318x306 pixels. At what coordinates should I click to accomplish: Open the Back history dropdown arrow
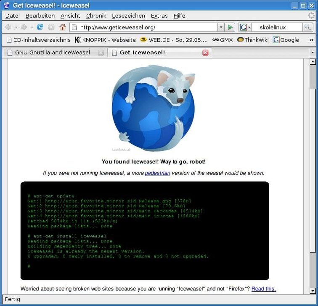tap(16, 27)
